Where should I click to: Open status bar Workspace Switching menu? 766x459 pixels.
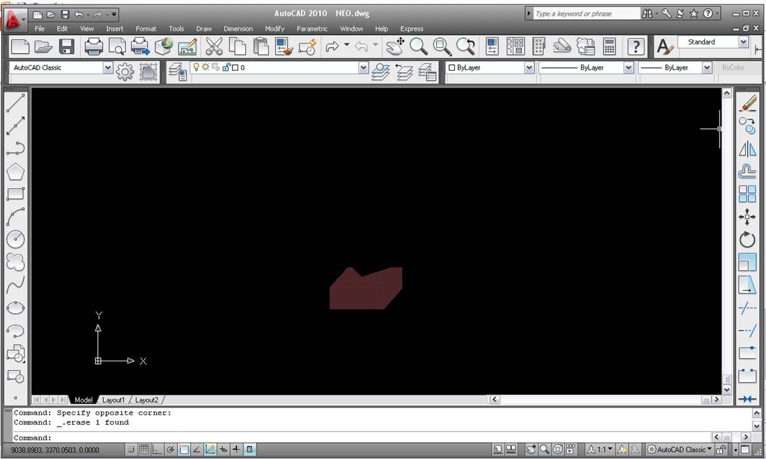679,449
